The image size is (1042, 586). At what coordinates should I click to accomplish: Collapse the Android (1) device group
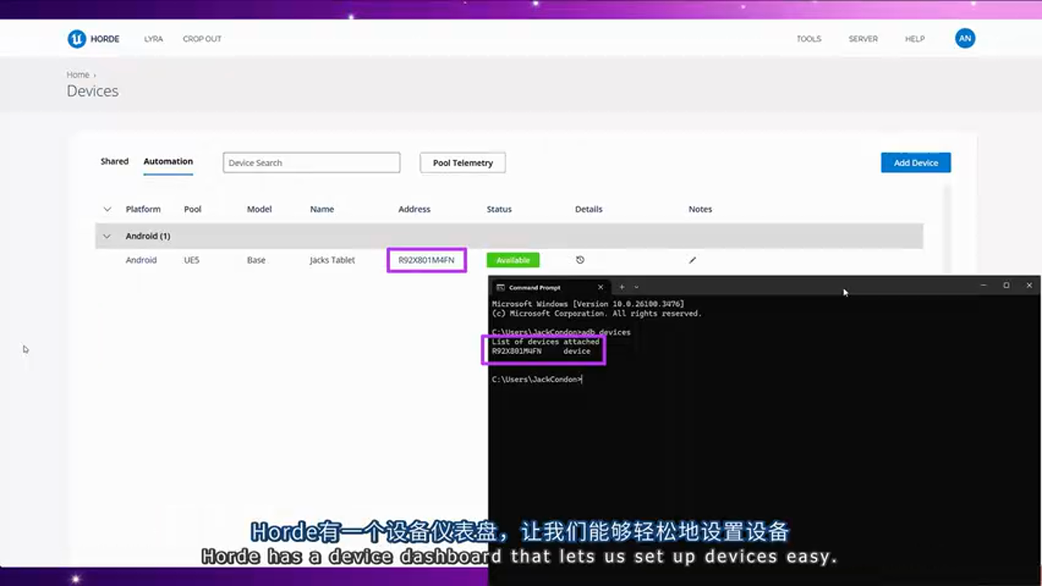107,236
